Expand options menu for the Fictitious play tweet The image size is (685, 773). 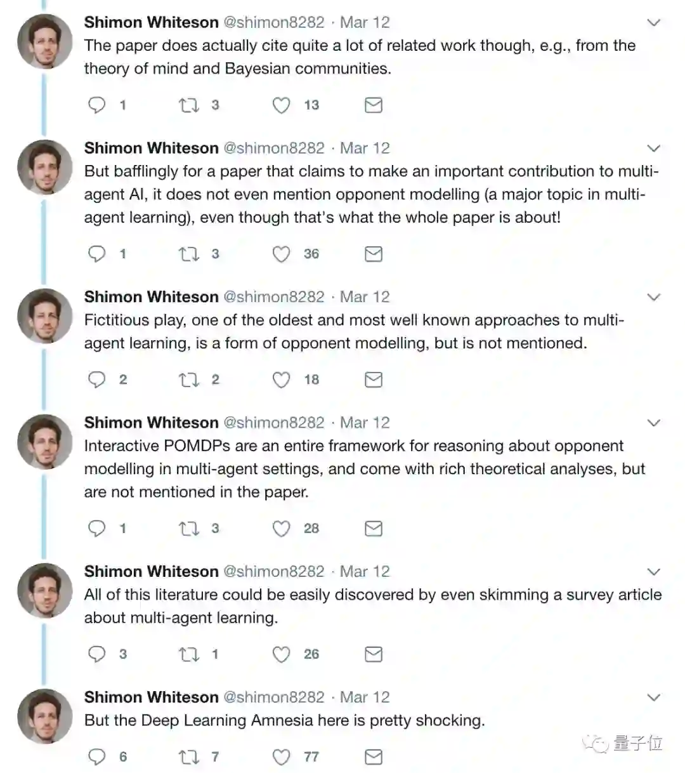coord(653,297)
